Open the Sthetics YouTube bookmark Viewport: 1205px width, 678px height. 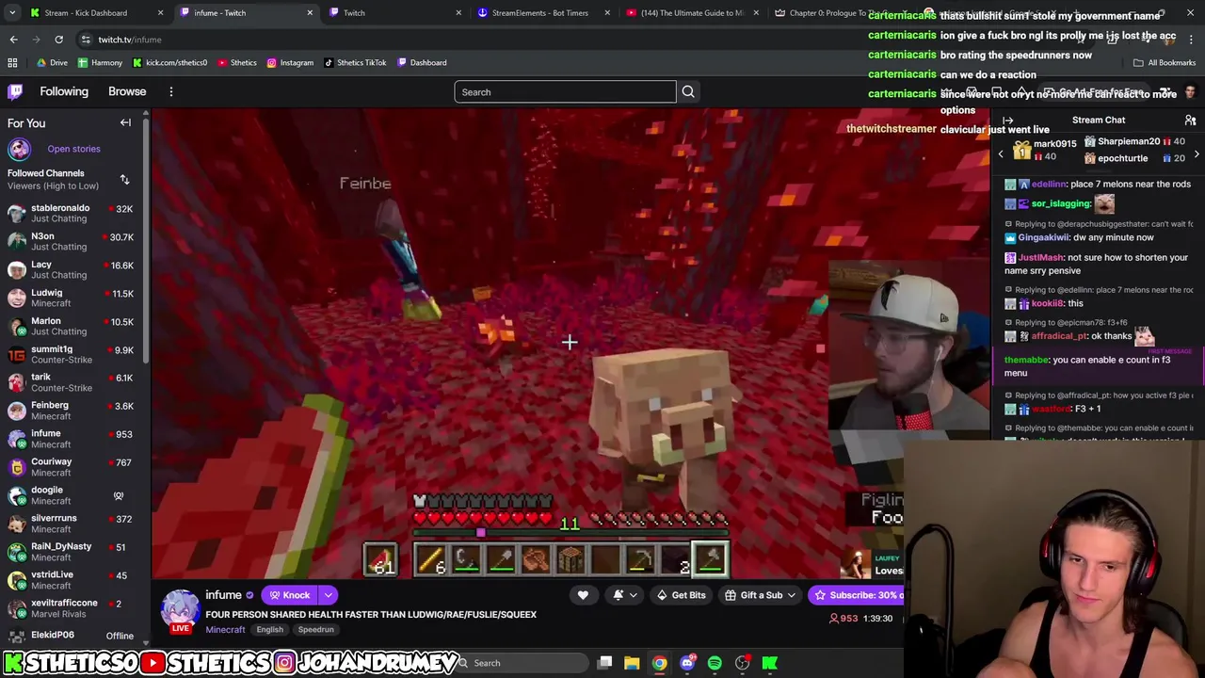(236, 62)
